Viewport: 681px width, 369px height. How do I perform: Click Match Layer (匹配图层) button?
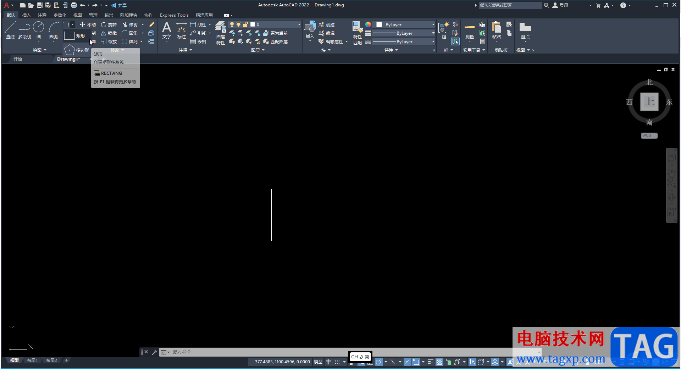[x=275, y=41]
